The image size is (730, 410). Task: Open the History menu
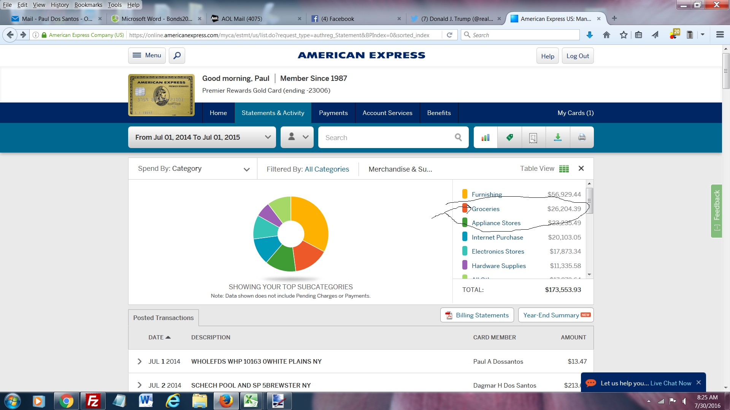(x=60, y=5)
